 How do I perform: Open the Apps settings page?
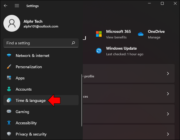click(20, 78)
